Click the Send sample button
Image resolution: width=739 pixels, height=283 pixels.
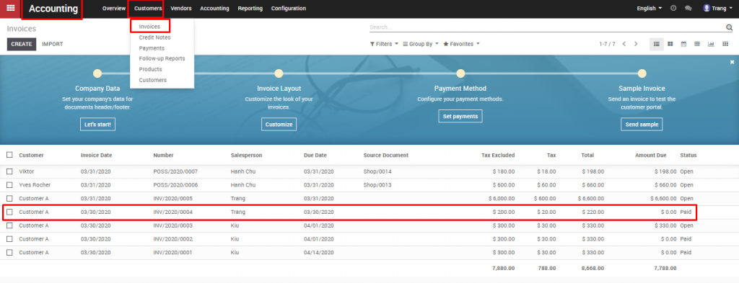[642, 125]
